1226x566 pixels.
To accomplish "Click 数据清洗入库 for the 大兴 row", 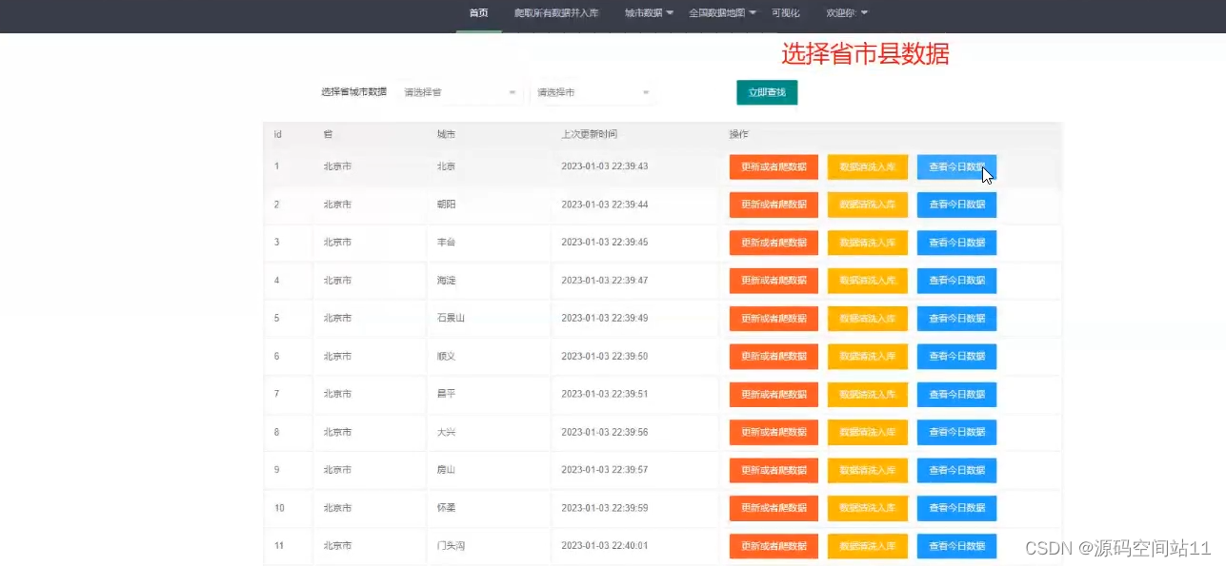I will [x=867, y=433].
